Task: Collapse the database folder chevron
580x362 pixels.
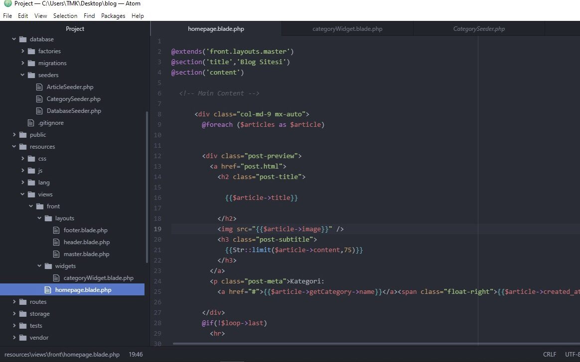Action: click(14, 39)
